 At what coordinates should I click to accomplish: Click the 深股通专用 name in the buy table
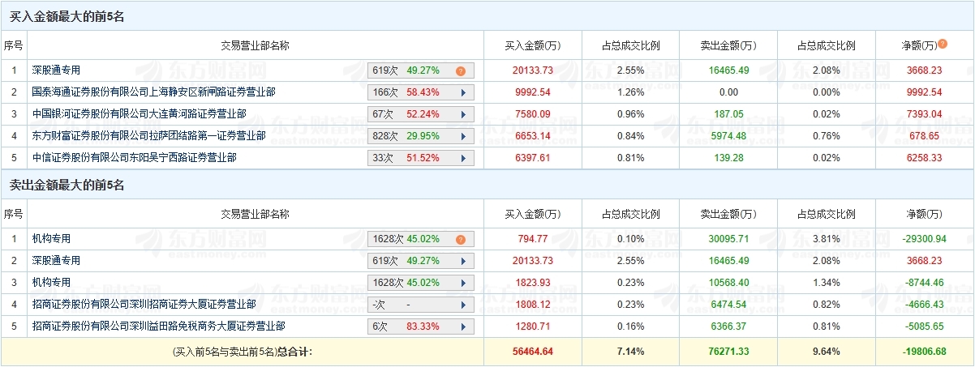tap(56, 70)
